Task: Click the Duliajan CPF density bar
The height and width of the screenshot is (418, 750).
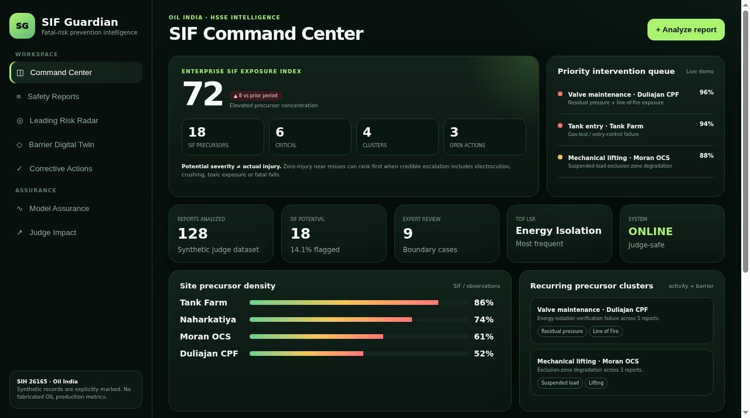Action: click(x=359, y=354)
